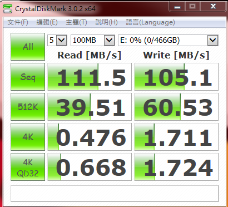
Task: Select the Seq read result 111.5
Action: click(90, 77)
